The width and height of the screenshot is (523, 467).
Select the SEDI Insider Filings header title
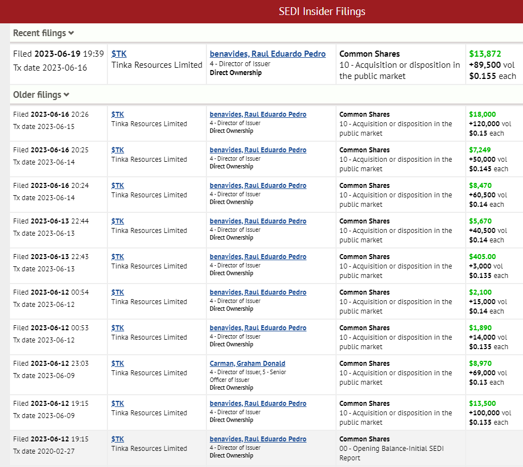point(322,12)
